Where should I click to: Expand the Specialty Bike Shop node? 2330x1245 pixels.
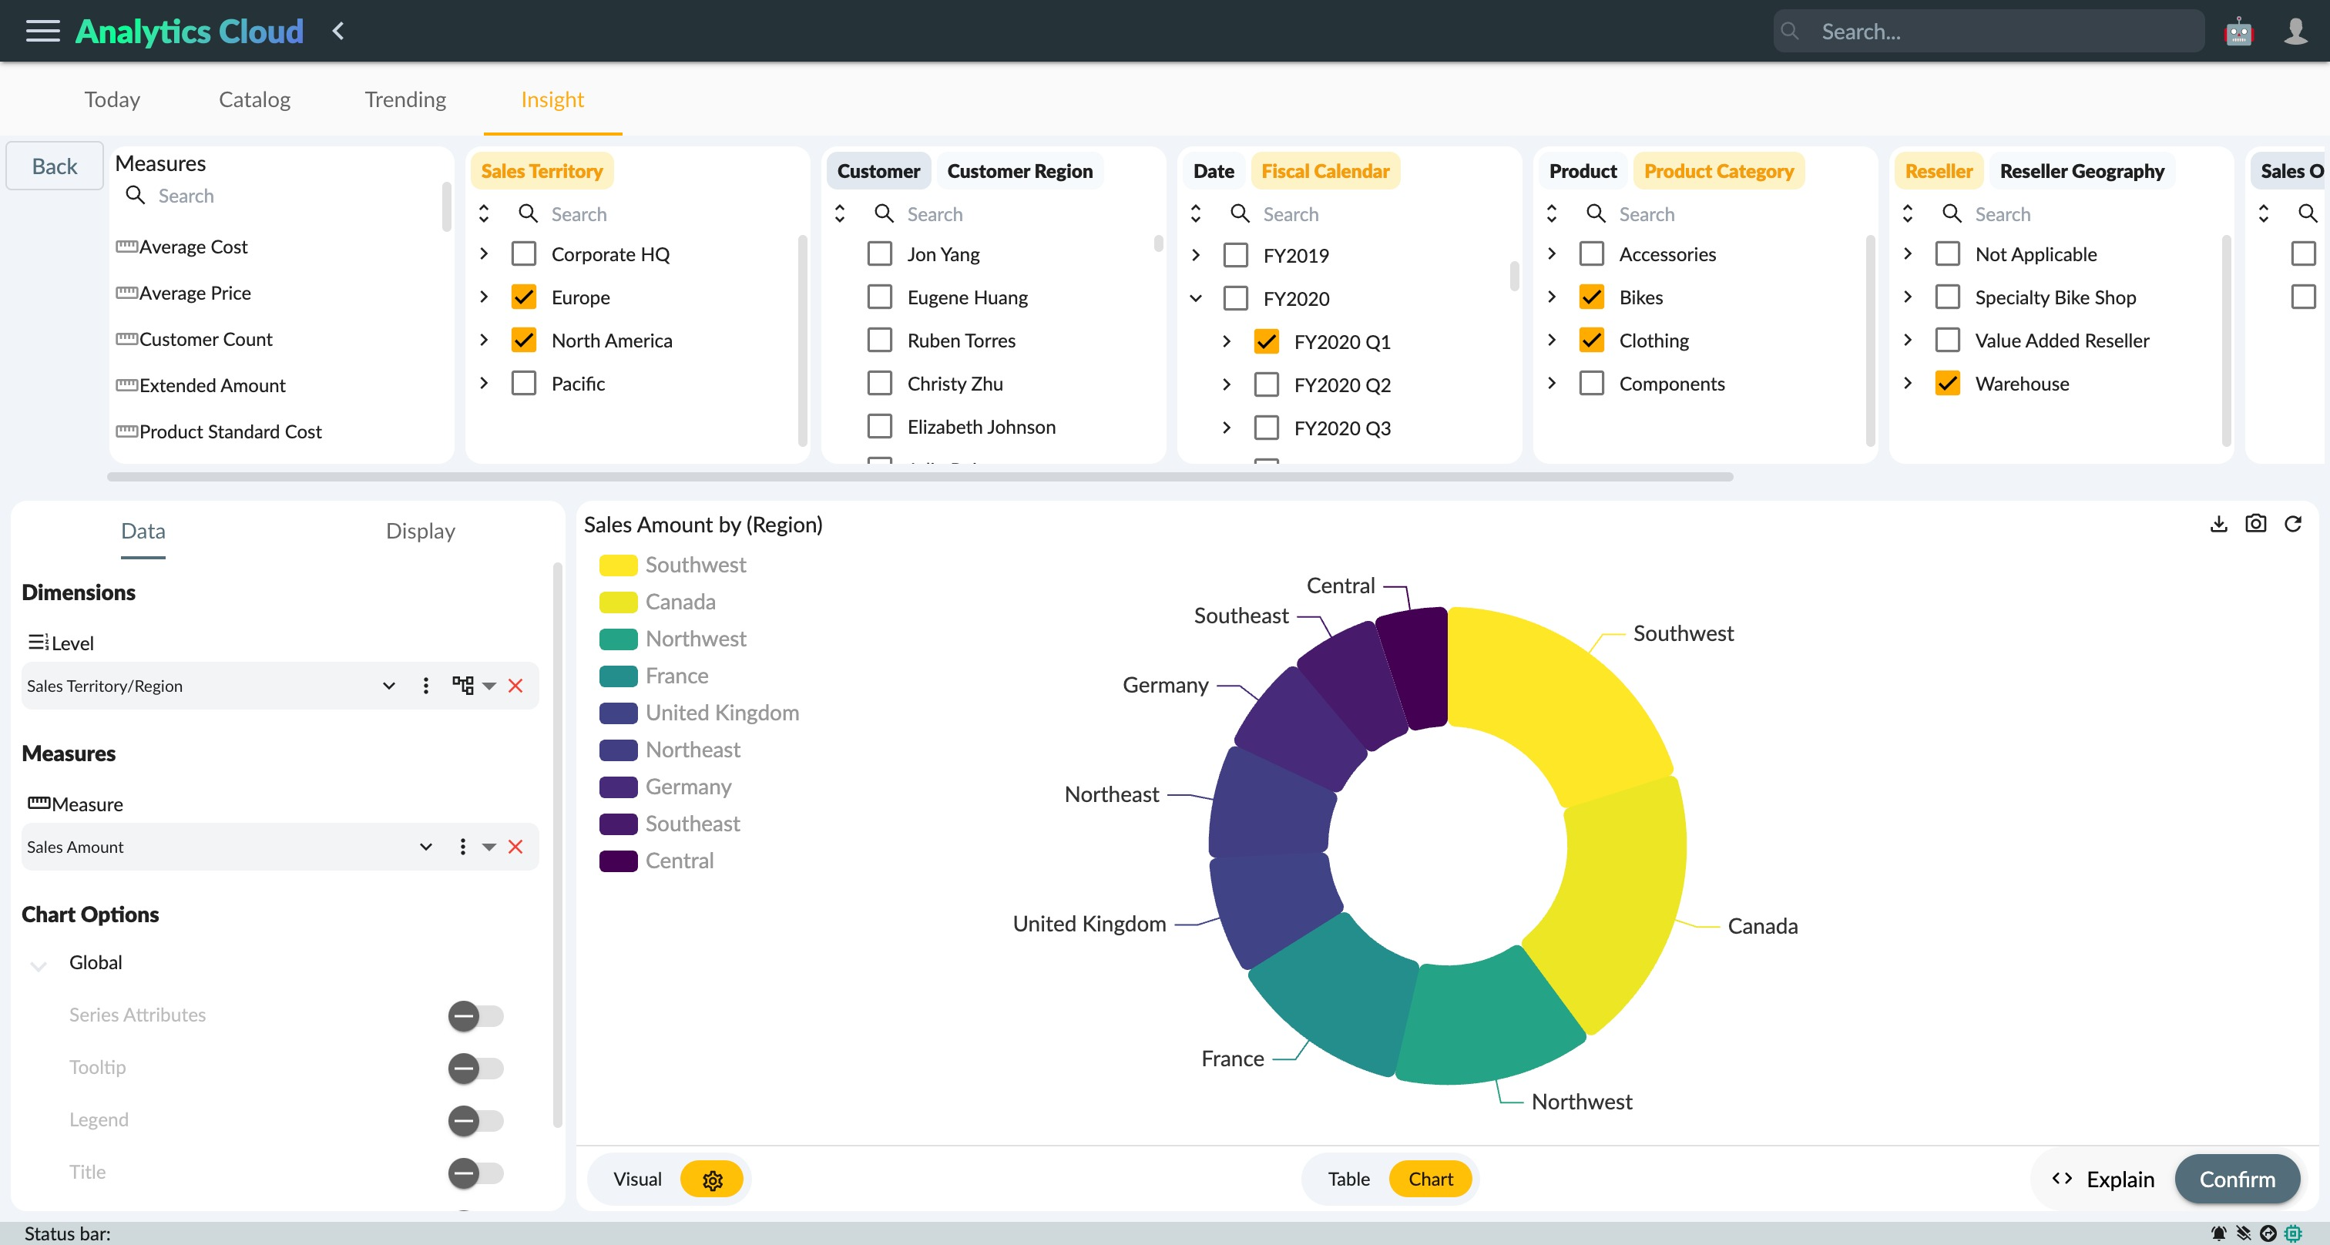tap(1908, 297)
